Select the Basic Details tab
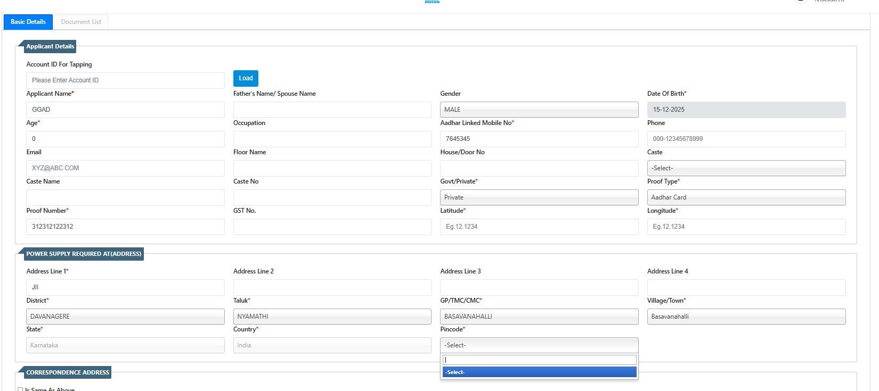Viewport: 879px width, 391px height. (x=28, y=22)
